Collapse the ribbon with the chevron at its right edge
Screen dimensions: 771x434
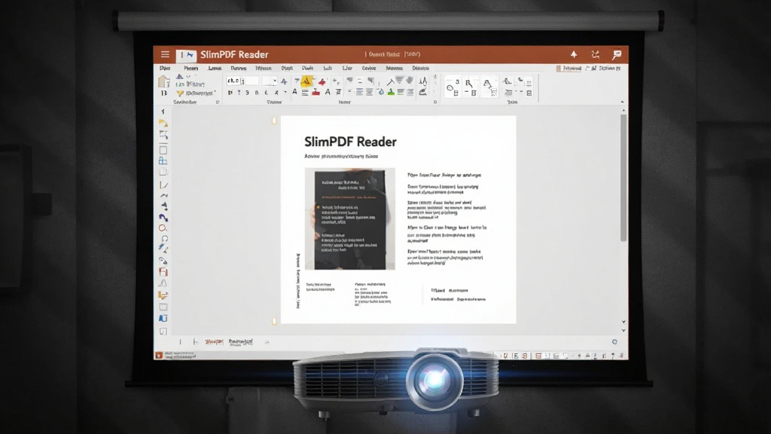(623, 102)
